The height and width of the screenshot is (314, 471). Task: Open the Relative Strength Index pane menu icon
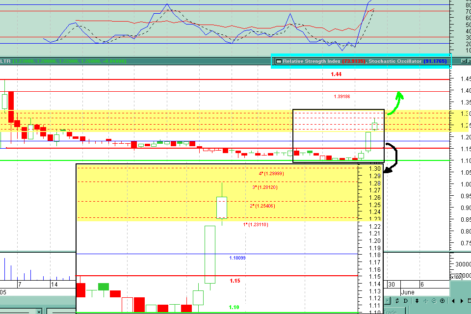pyautogui.click(x=279, y=61)
